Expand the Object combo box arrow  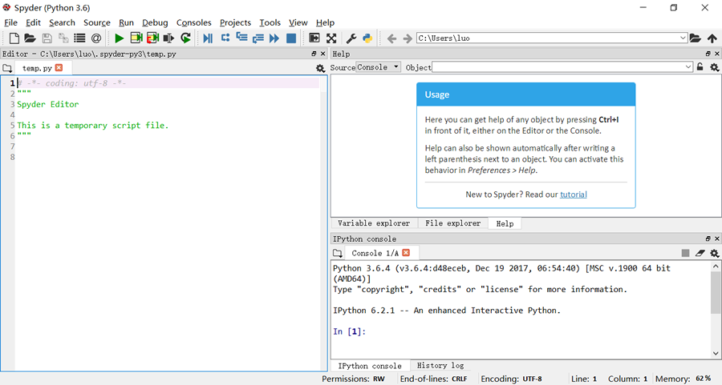(x=688, y=67)
